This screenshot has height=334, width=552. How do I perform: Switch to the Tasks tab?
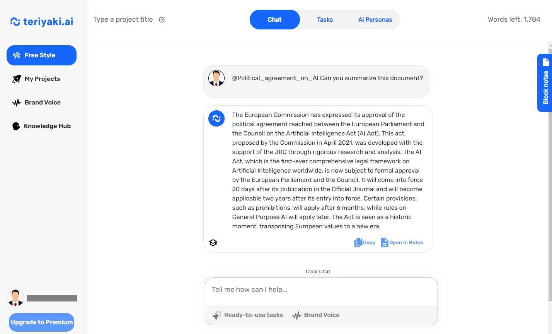pyautogui.click(x=325, y=20)
